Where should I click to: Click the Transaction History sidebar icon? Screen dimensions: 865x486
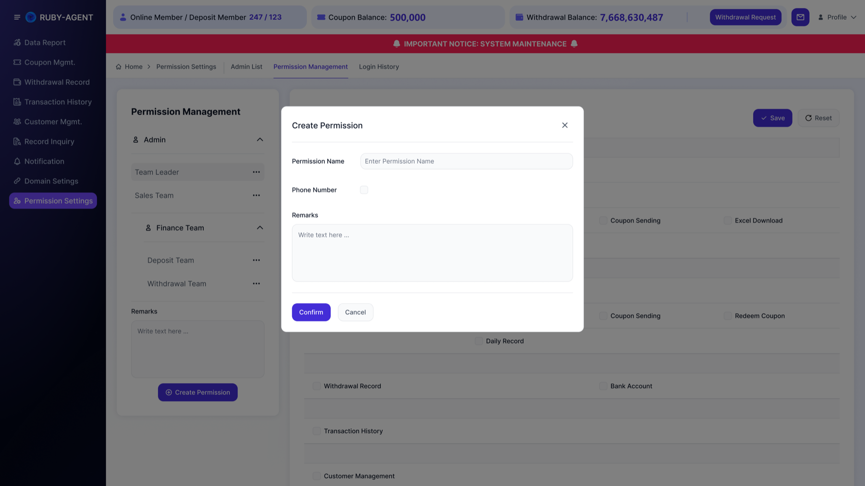click(x=17, y=102)
